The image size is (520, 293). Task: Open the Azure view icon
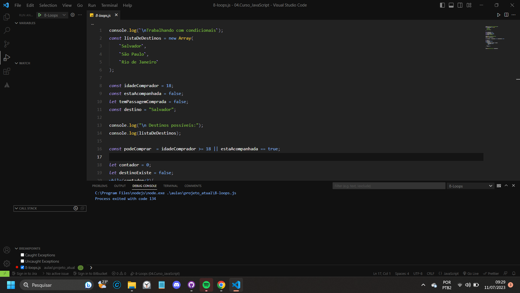(7, 85)
